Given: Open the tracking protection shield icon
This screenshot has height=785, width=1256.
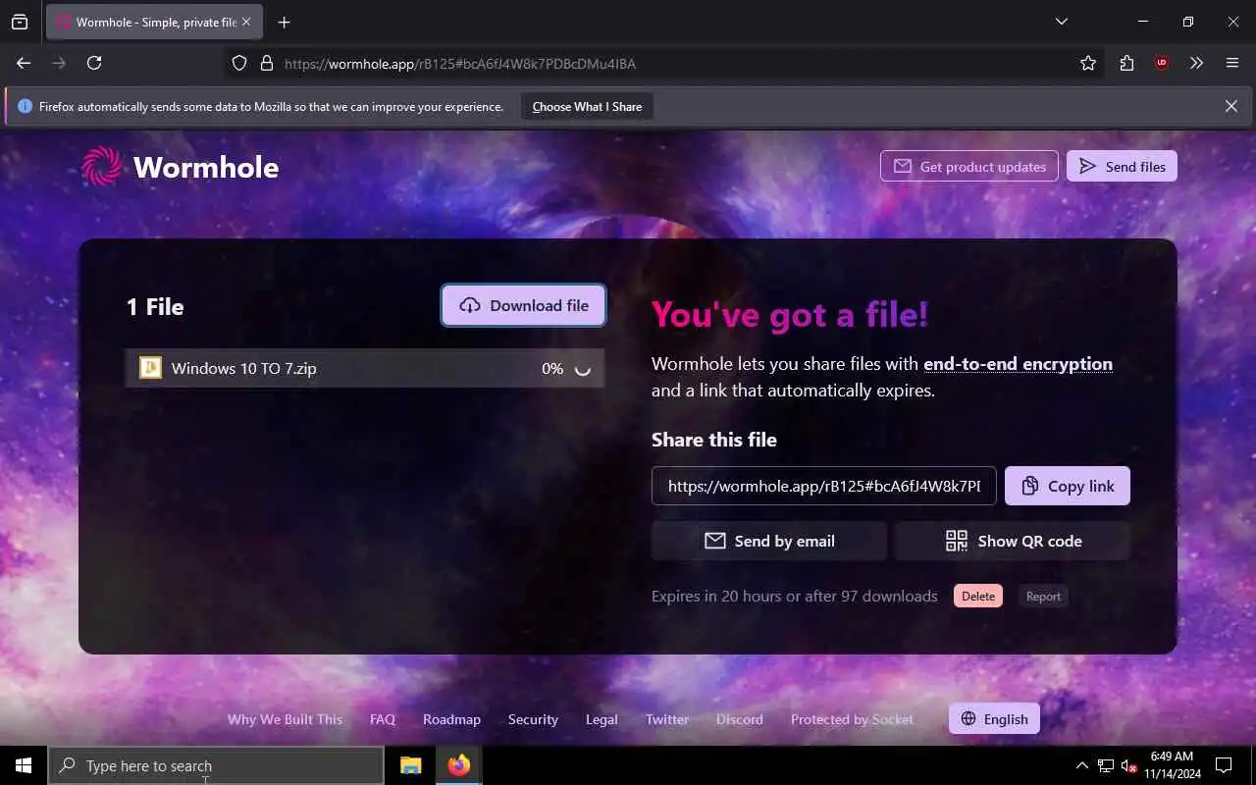Looking at the screenshot, I should coord(239,63).
